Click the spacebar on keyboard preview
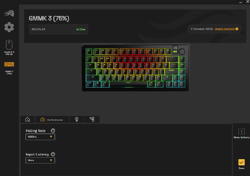The image size is (250, 176). coord(128,84)
